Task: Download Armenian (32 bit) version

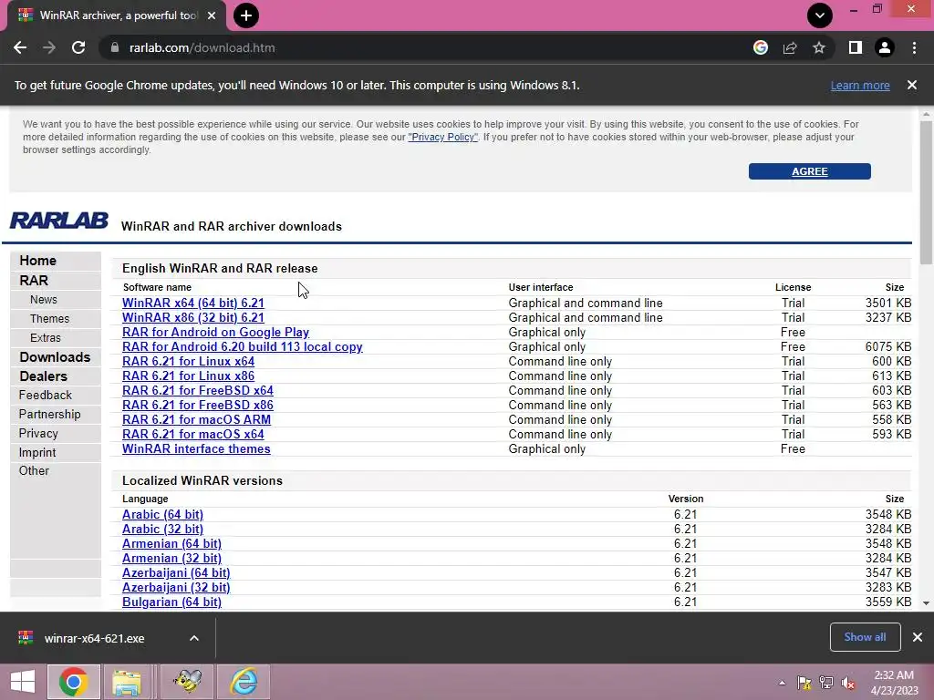Action: [x=171, y=559]
